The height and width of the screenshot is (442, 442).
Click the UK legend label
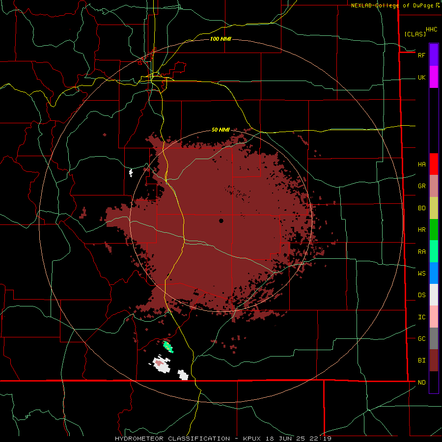click(x=421, y=77)
